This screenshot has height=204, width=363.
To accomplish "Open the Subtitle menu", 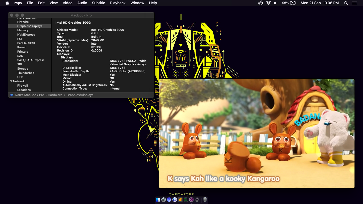I will pos(99,3).
